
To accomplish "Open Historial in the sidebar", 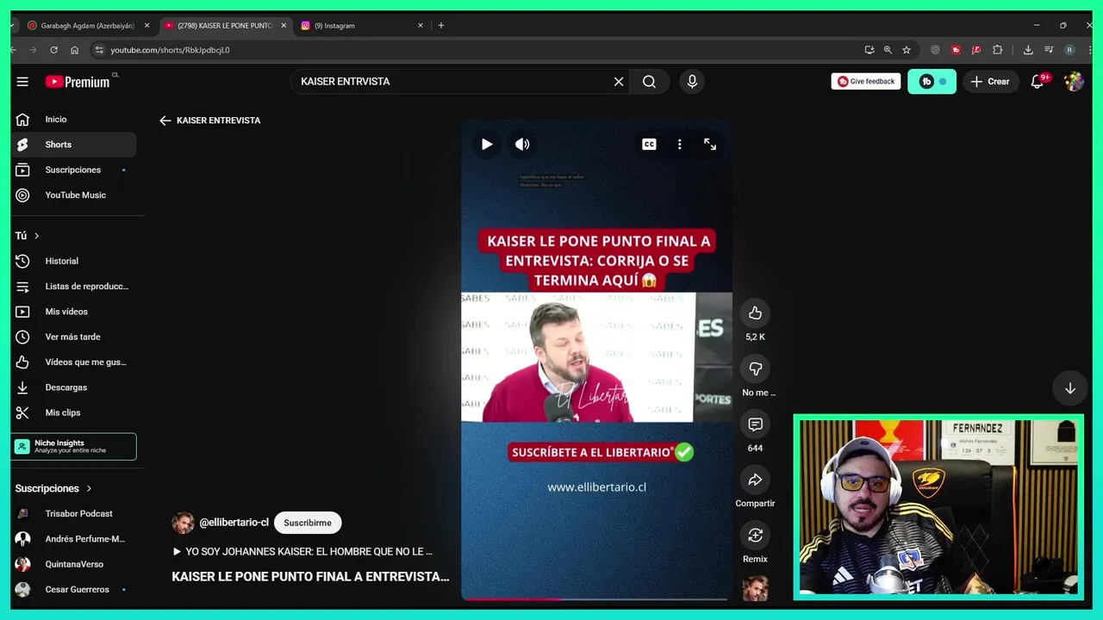I will click(x=74, y=261).
